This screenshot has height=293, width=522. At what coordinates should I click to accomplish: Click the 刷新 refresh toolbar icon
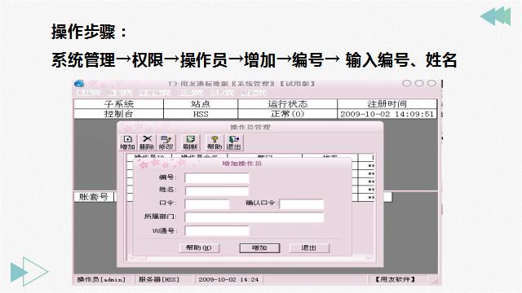pyautogui.click(x=190, y=142)
